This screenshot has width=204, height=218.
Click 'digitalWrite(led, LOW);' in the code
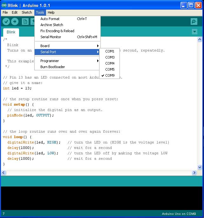pyautogui.click(x=33, y=153)
